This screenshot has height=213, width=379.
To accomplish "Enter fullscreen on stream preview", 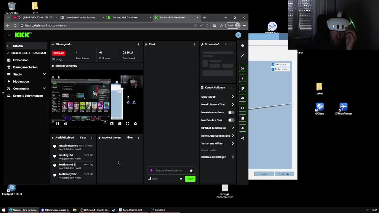I will pyautogui.click(x=127, y=124).
